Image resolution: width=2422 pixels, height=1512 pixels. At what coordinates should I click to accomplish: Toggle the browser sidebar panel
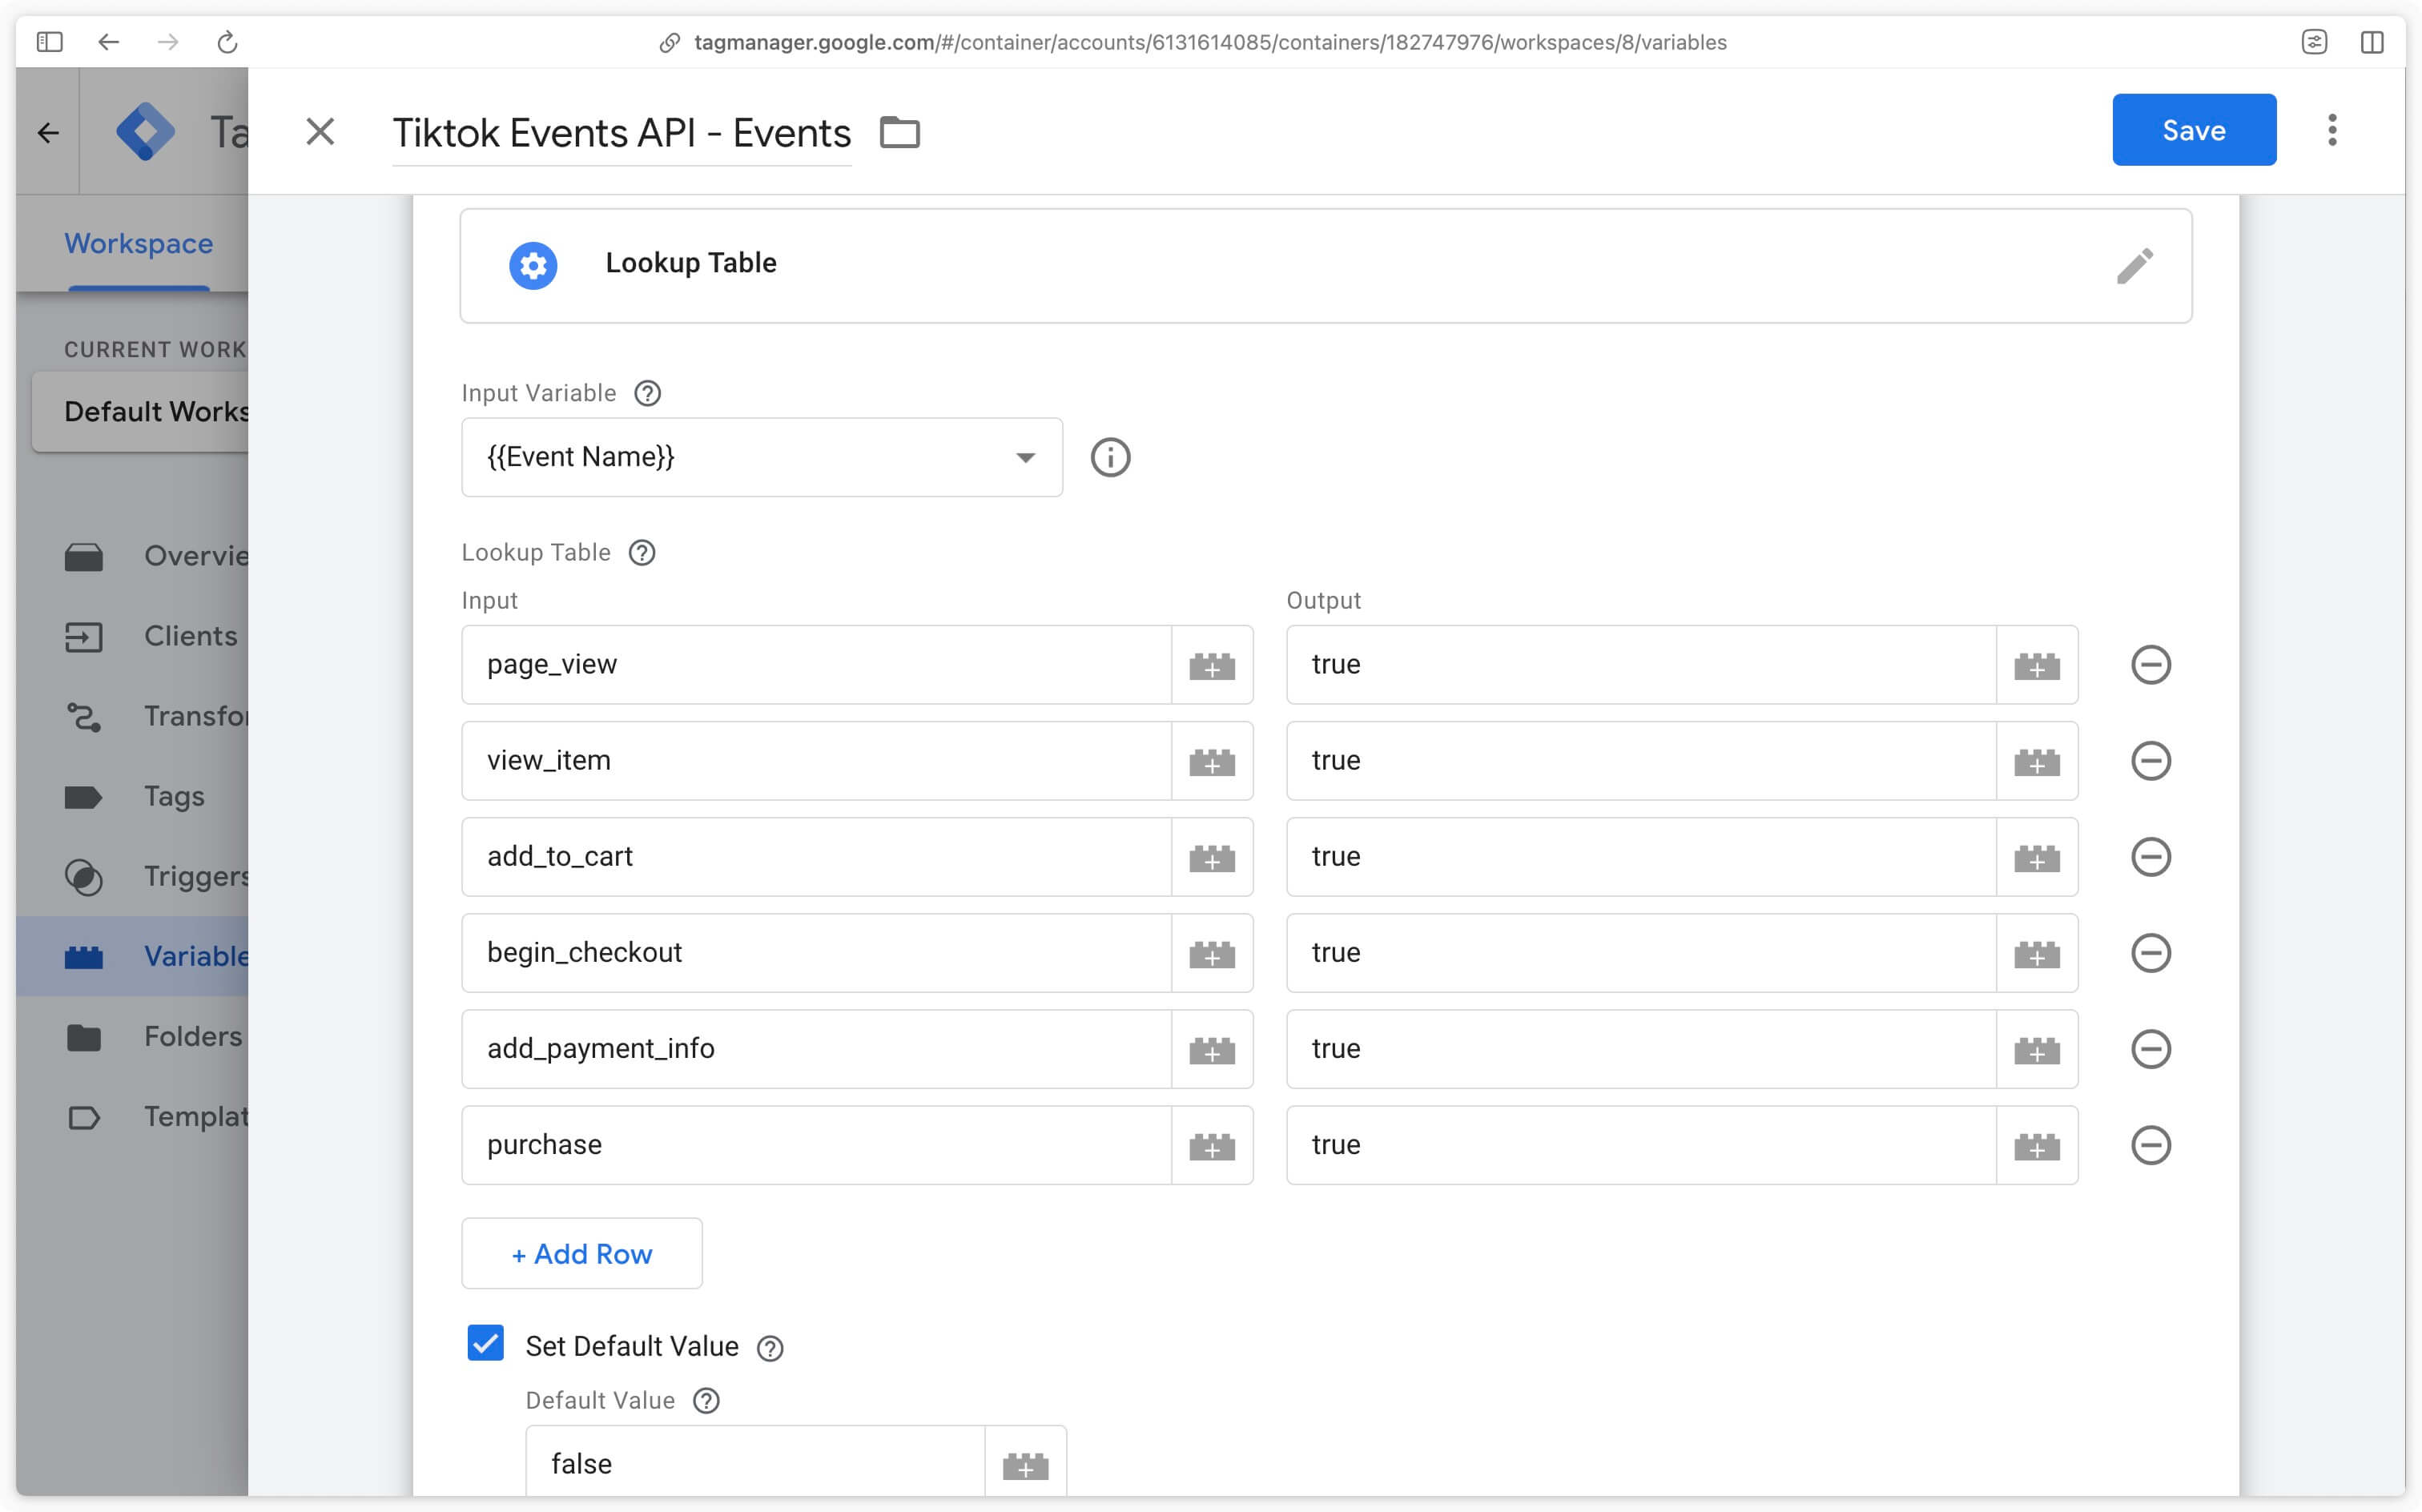[x=49, y=42]
